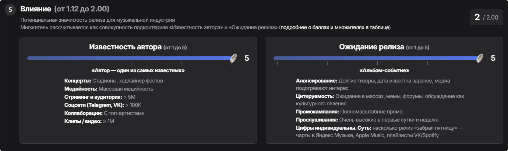This screenshot has width=508, height=151.
Task: Click the «Прослушивания» criterion label
Action: coord(317,120)
